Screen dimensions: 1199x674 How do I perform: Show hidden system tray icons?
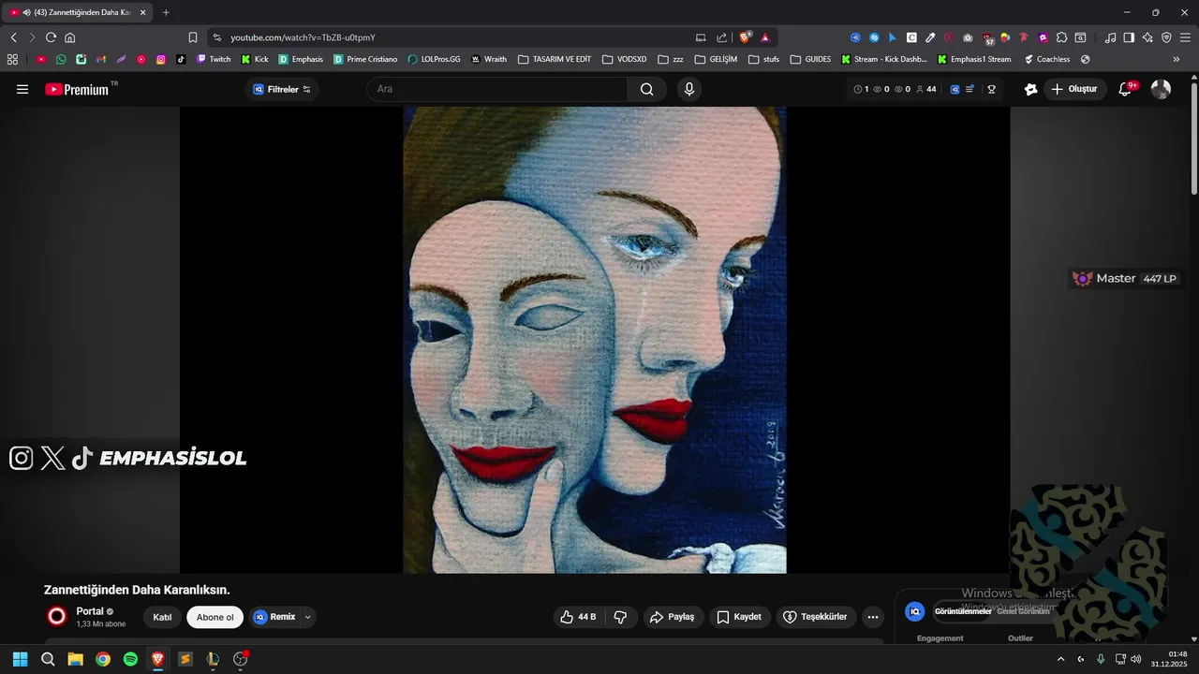[x=1060, y=659]
